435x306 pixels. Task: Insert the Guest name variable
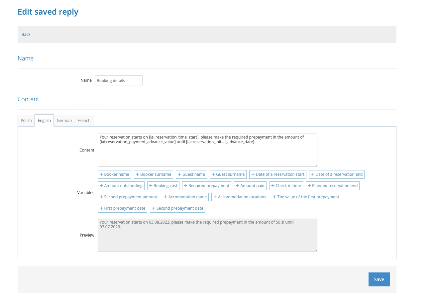tap(191, 174)
